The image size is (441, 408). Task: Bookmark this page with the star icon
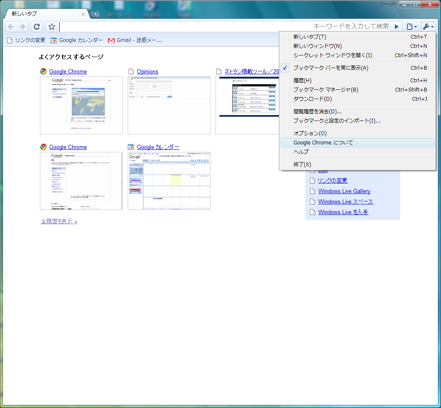(x=52, y=27)
